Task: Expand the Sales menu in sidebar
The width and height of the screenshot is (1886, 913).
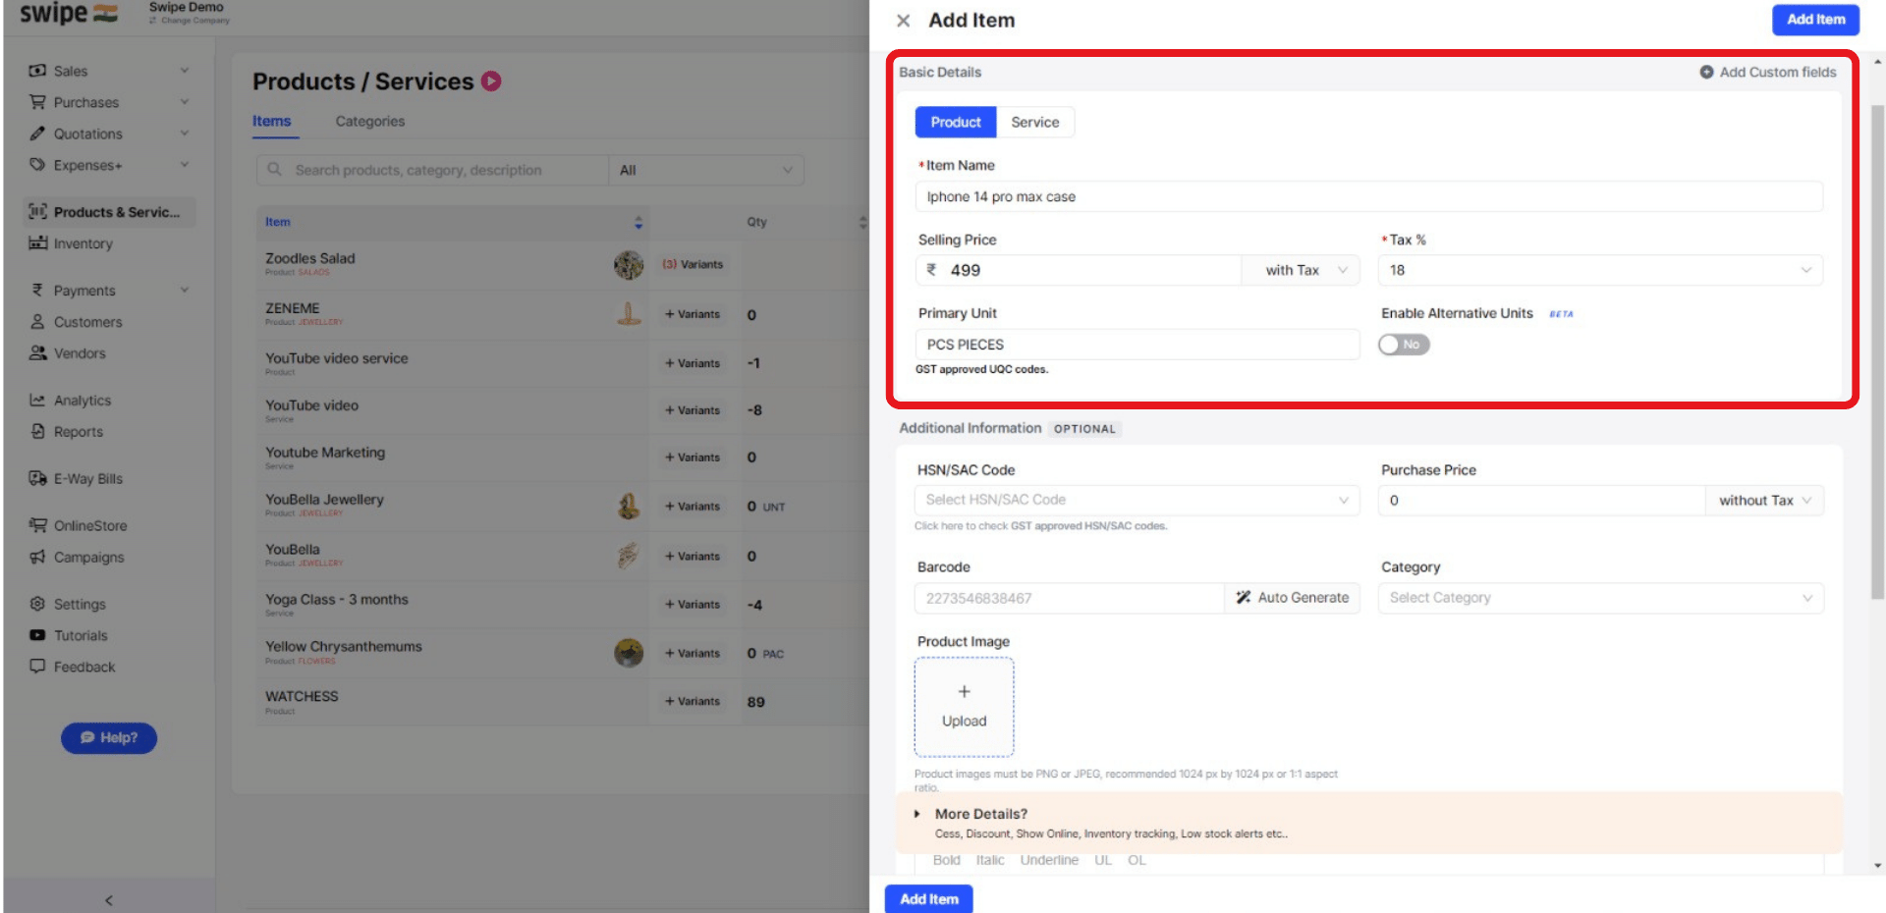Action: tap(74, 71)
